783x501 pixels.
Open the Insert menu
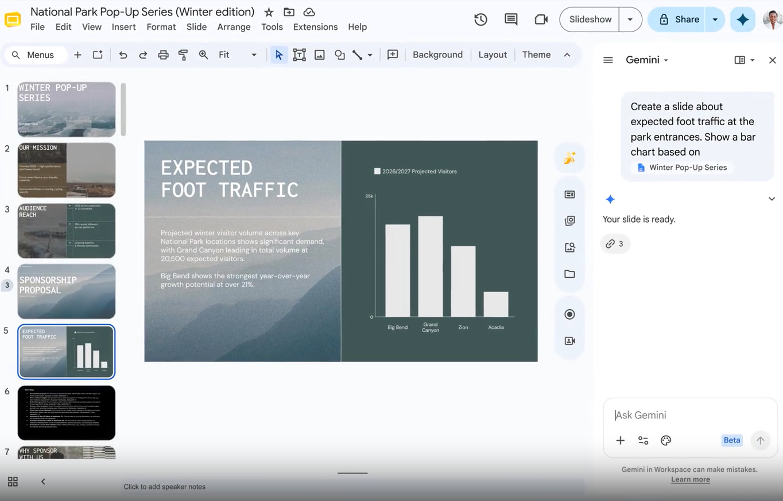click(x=124, y=27)
